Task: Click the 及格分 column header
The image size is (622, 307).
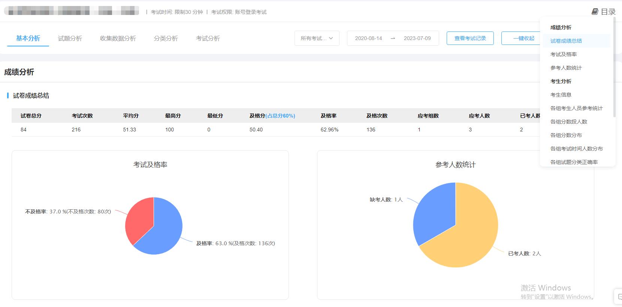Action: click(x=272, y=116)
